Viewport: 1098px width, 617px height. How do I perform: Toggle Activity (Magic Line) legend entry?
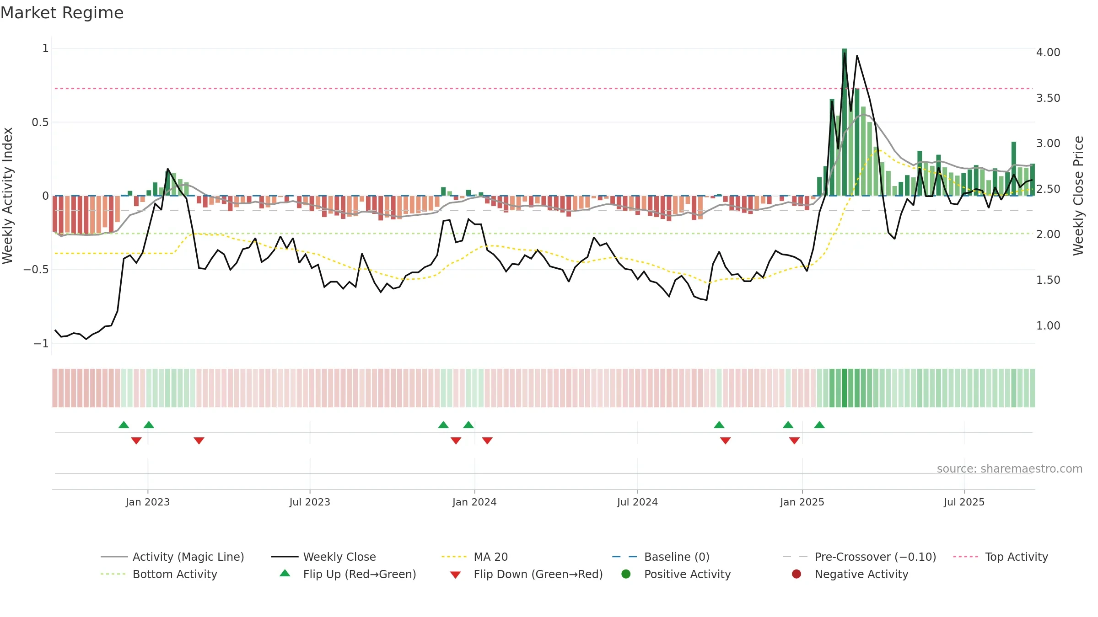point(172,557)
